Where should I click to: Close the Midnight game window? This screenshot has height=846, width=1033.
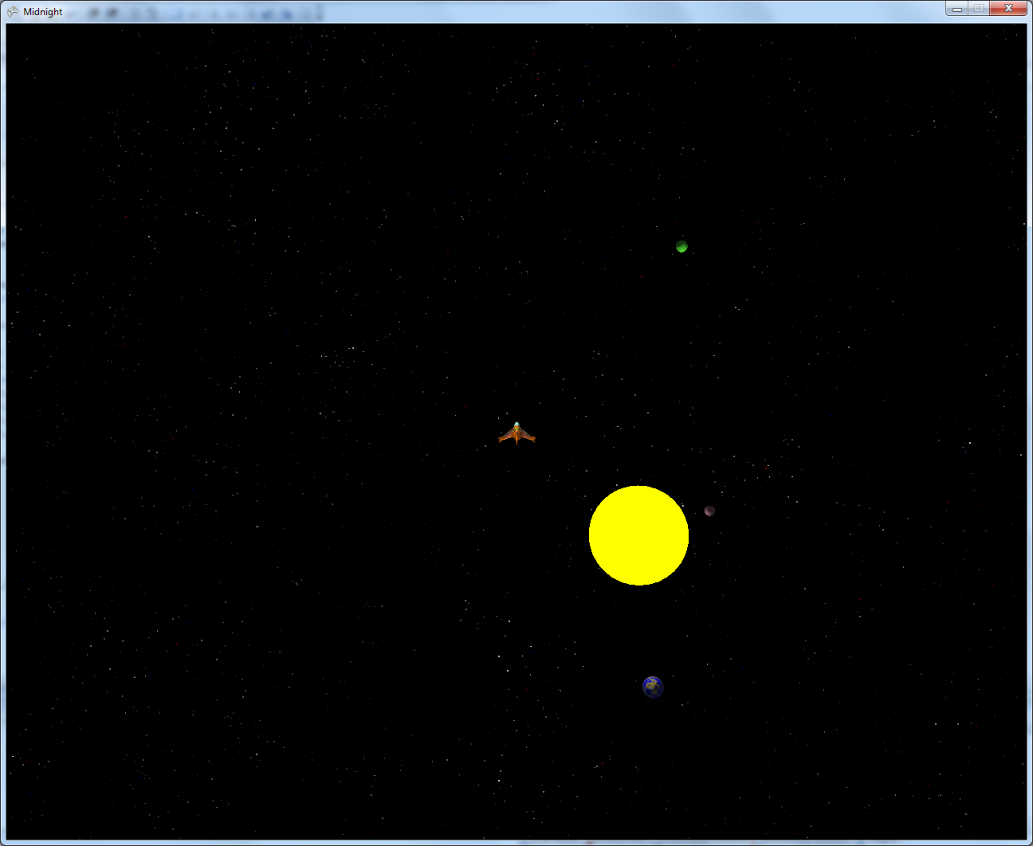(1008, 9)
